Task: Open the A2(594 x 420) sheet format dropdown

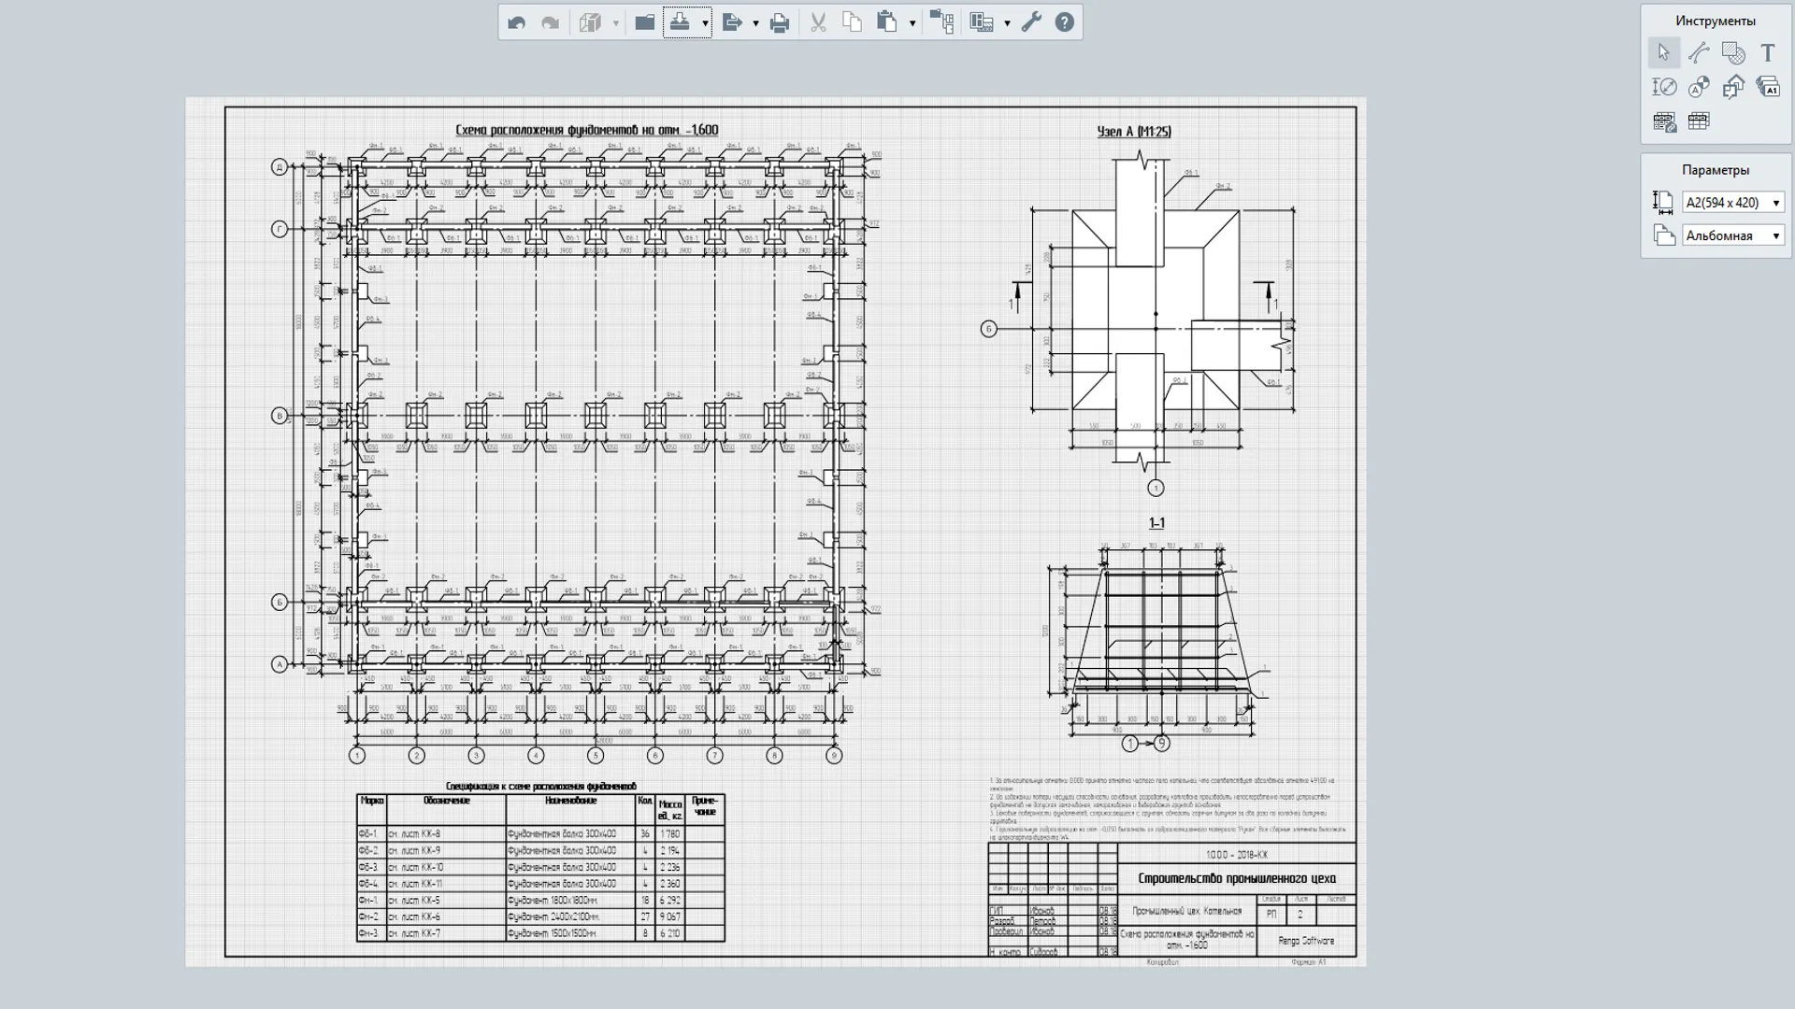Action: (x=1732, y=203)
